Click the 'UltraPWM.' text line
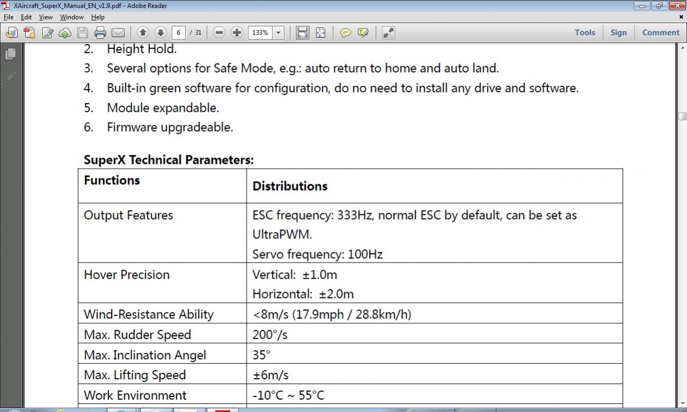This screenshot has height=412, width=687. click(282, 235)
